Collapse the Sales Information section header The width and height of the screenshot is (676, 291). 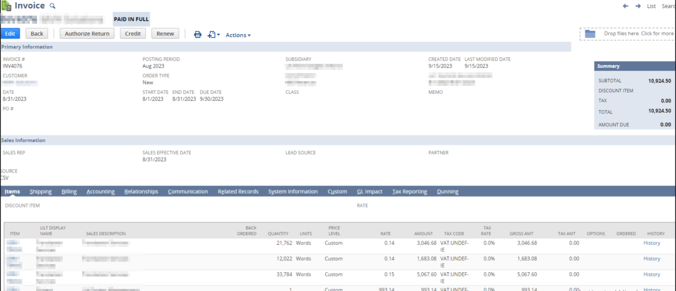[338, 140]
